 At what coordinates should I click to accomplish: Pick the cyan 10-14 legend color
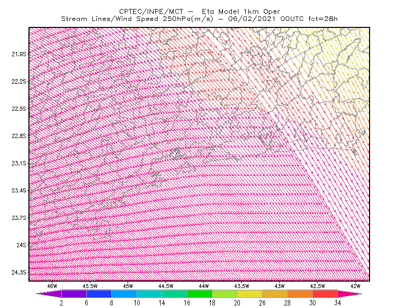coord(149,294)
